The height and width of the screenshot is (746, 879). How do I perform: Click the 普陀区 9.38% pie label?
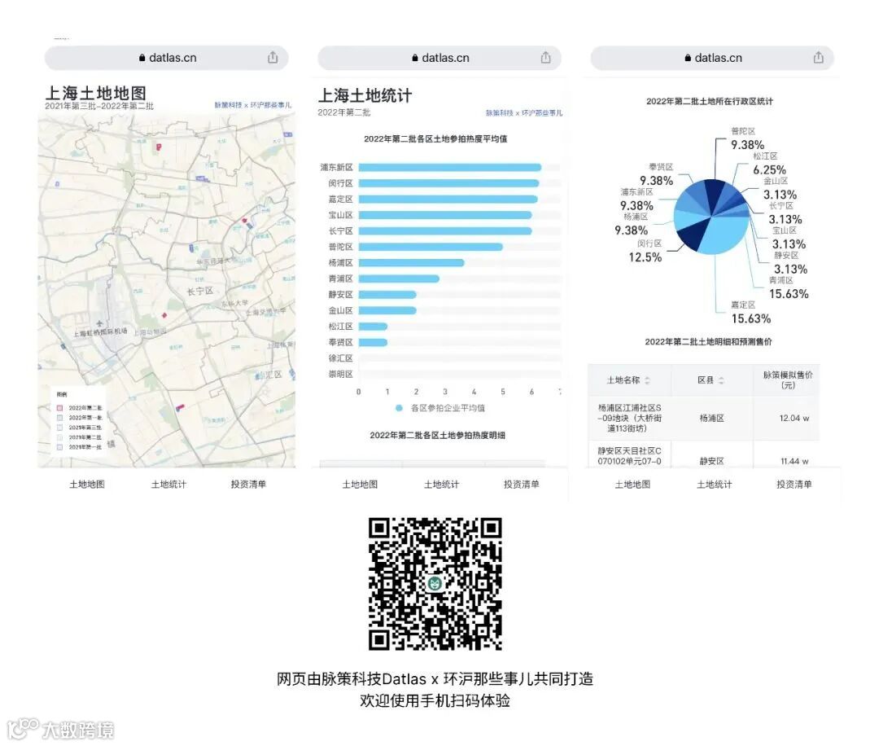pyautogui.click(x=747, y=139)
